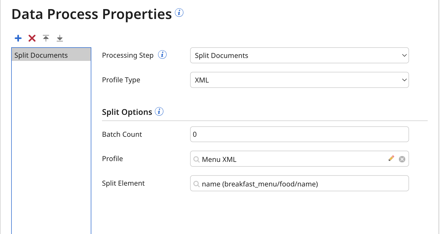Clear the Menu XML profile selection
The height and width of the screenshot is (234, 440).
click(x=402, y=159)
